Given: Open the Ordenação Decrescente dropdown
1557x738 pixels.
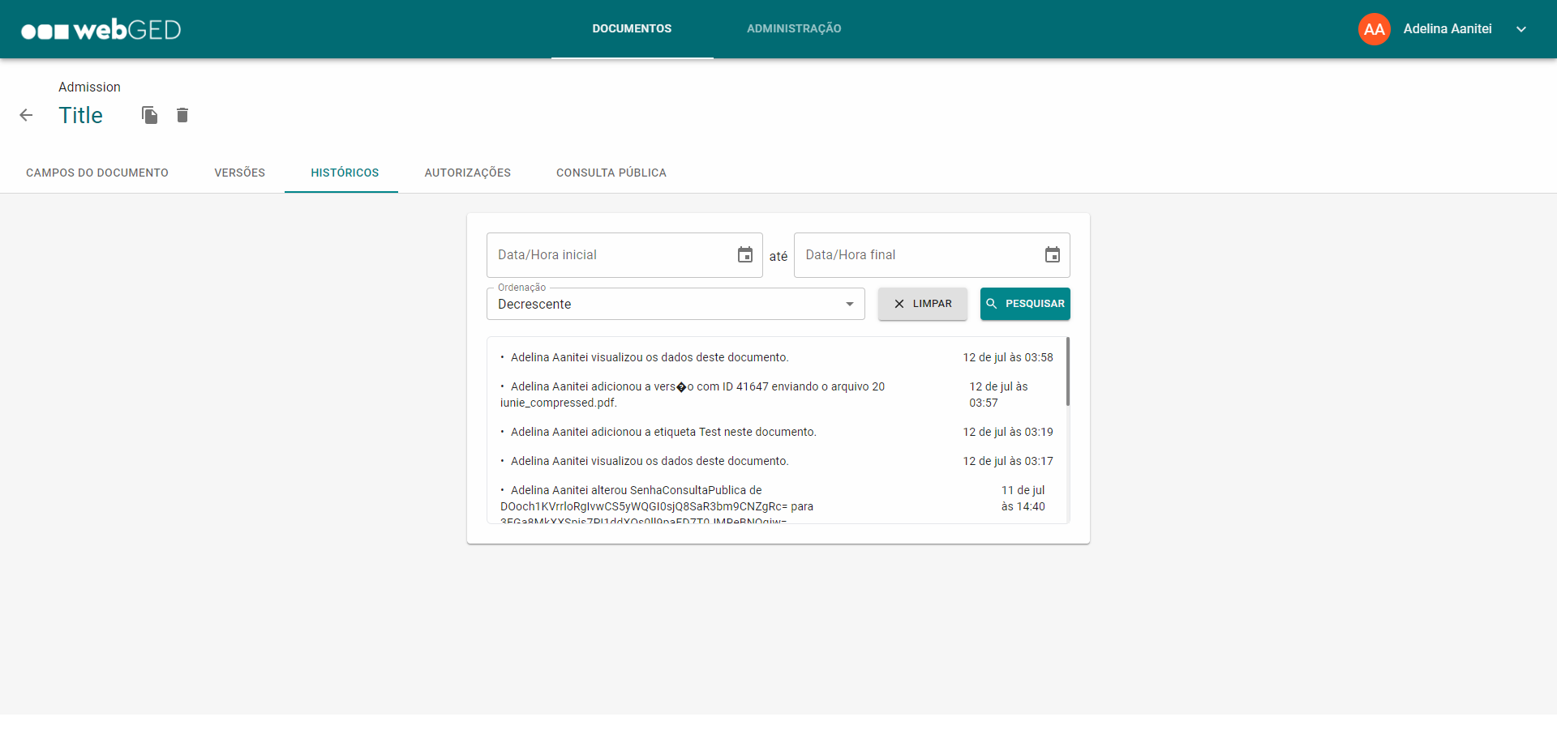Looking at the screenshot, I should (676, 304).
